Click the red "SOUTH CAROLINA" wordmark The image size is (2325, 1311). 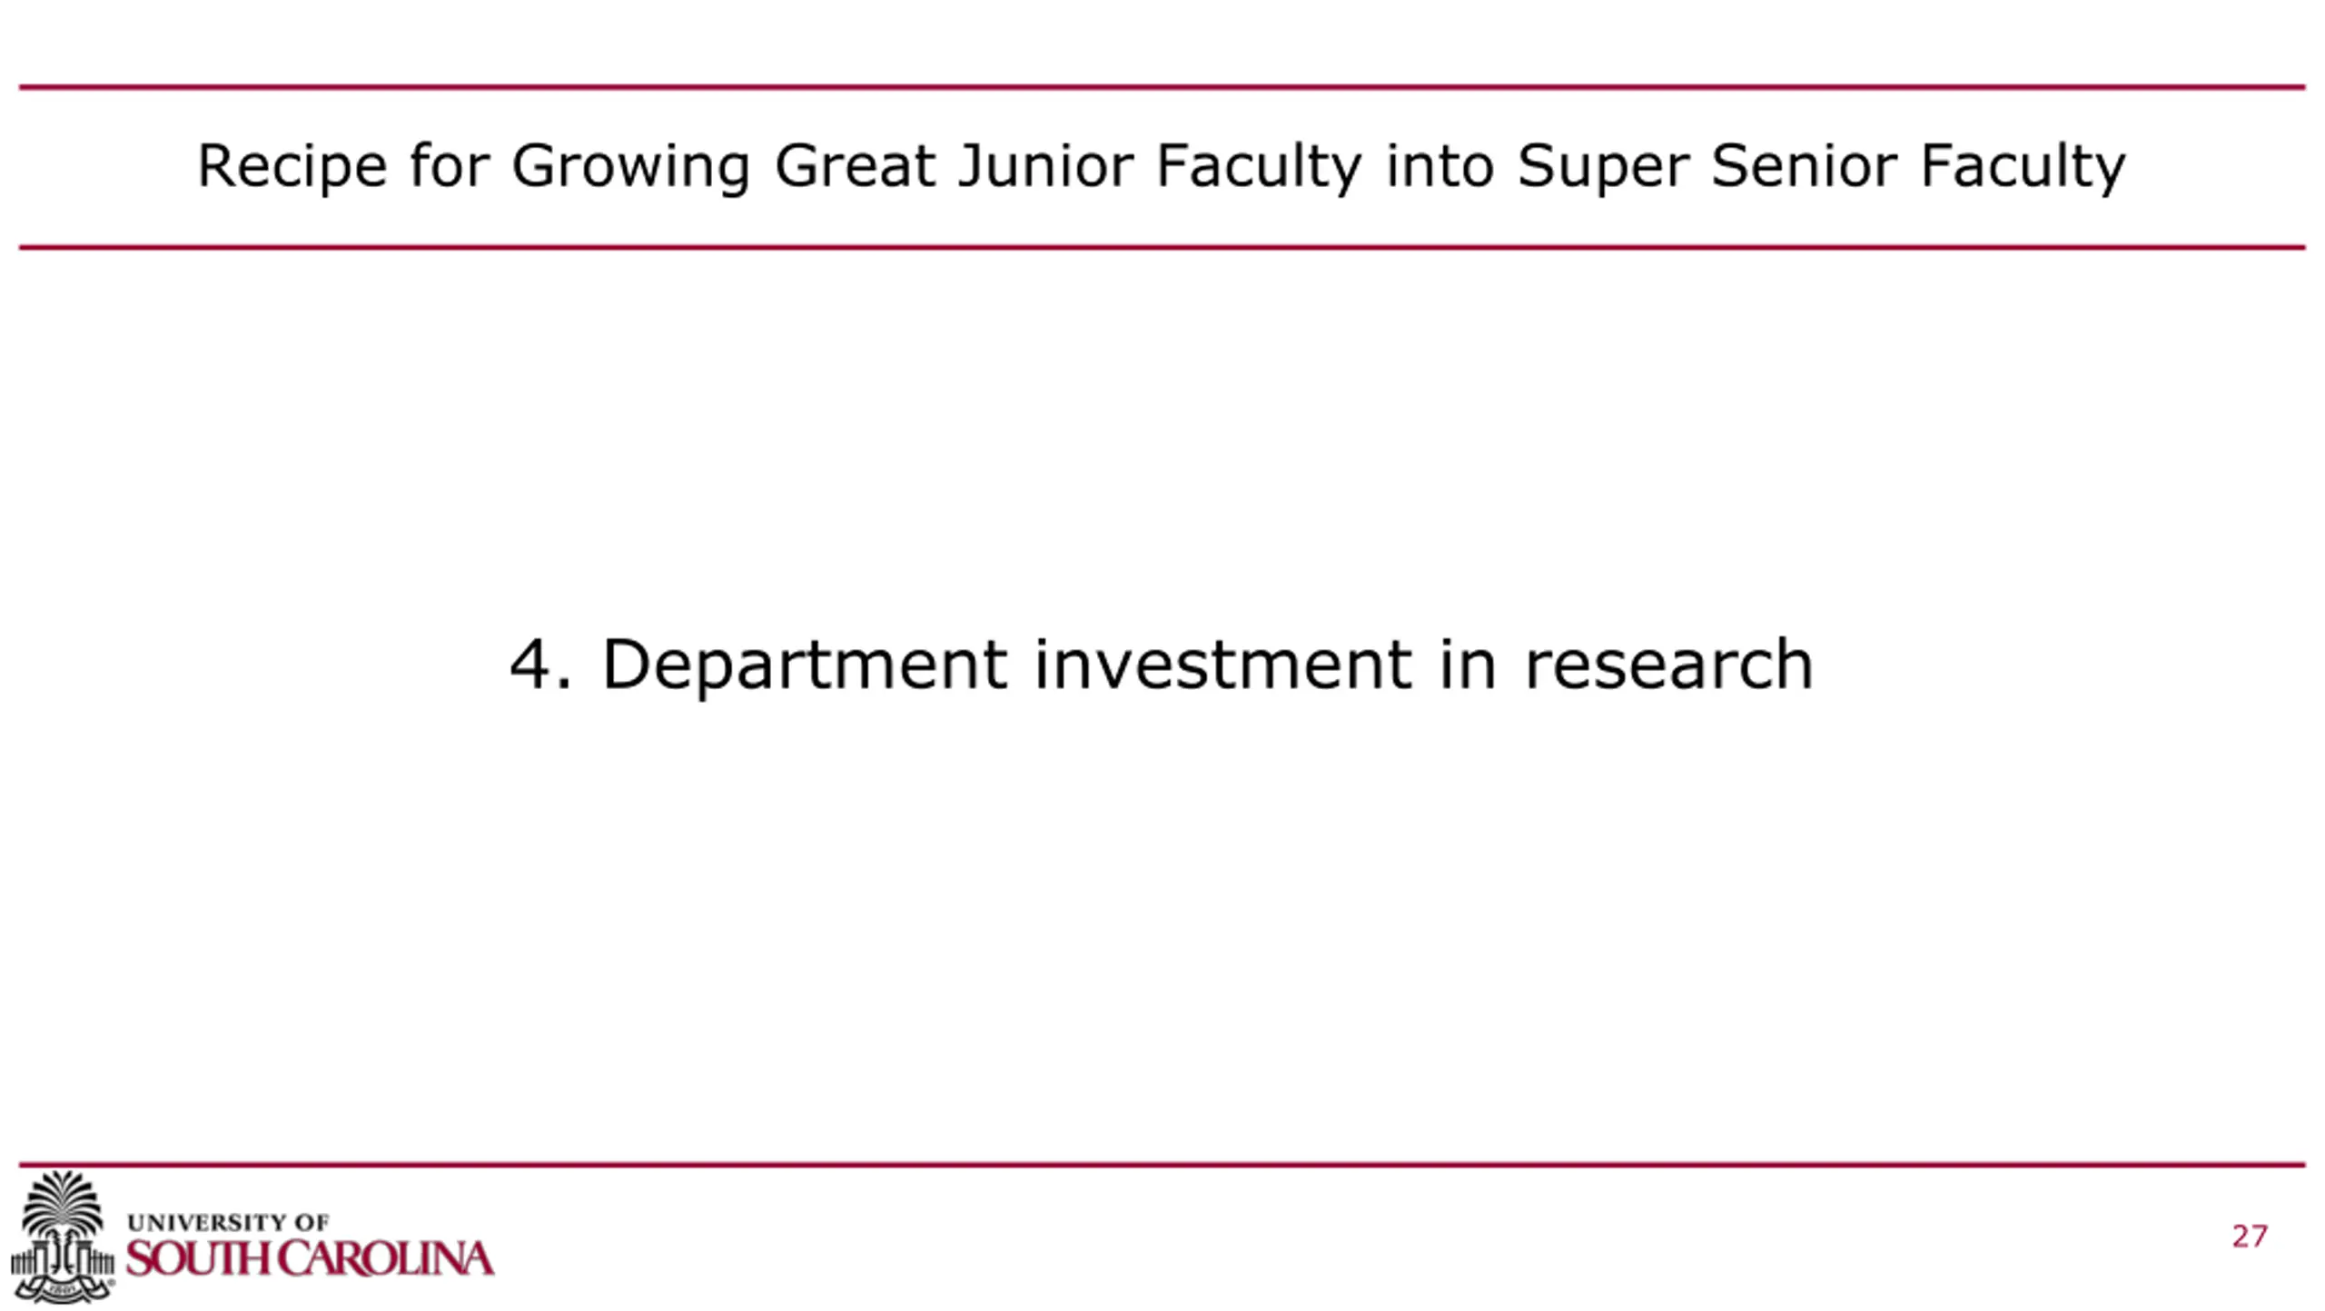tap(310, 1259)
